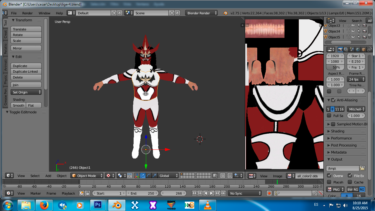
Task: Expand the Post Processing panel
Action: pos(344,145)
